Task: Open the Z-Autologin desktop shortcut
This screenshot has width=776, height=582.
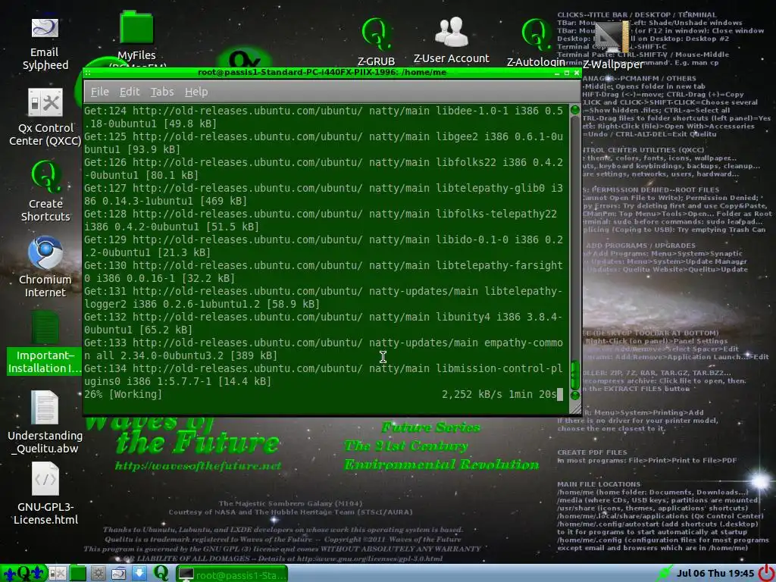Action: [536, 42]
